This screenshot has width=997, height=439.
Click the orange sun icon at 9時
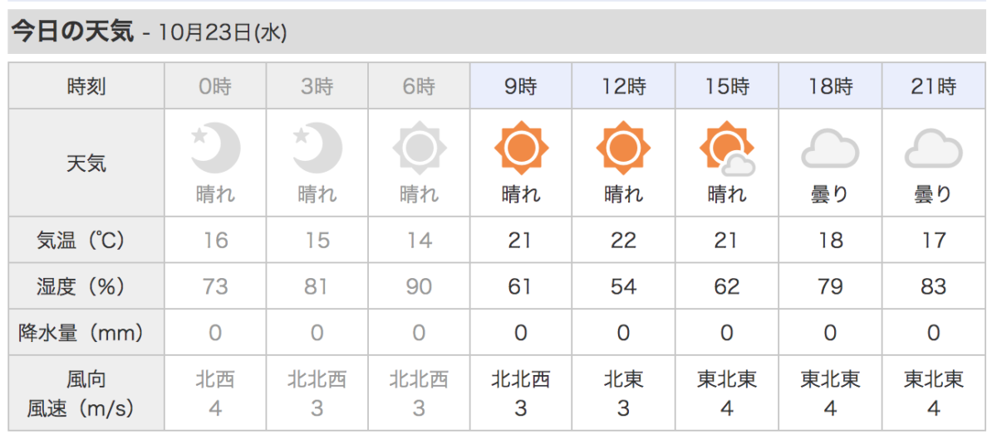522,149
